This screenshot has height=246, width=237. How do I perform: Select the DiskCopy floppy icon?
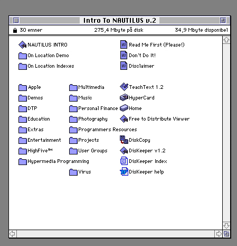coord(124,140)
